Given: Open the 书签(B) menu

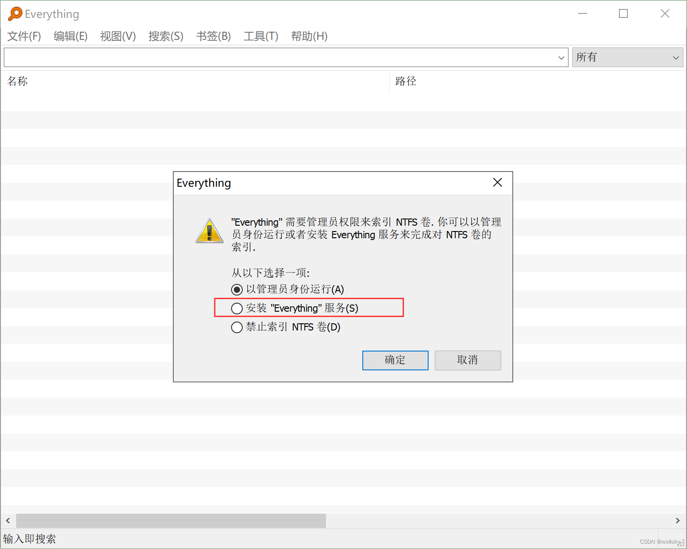Looking at the screenshot, I should [213, 36].
